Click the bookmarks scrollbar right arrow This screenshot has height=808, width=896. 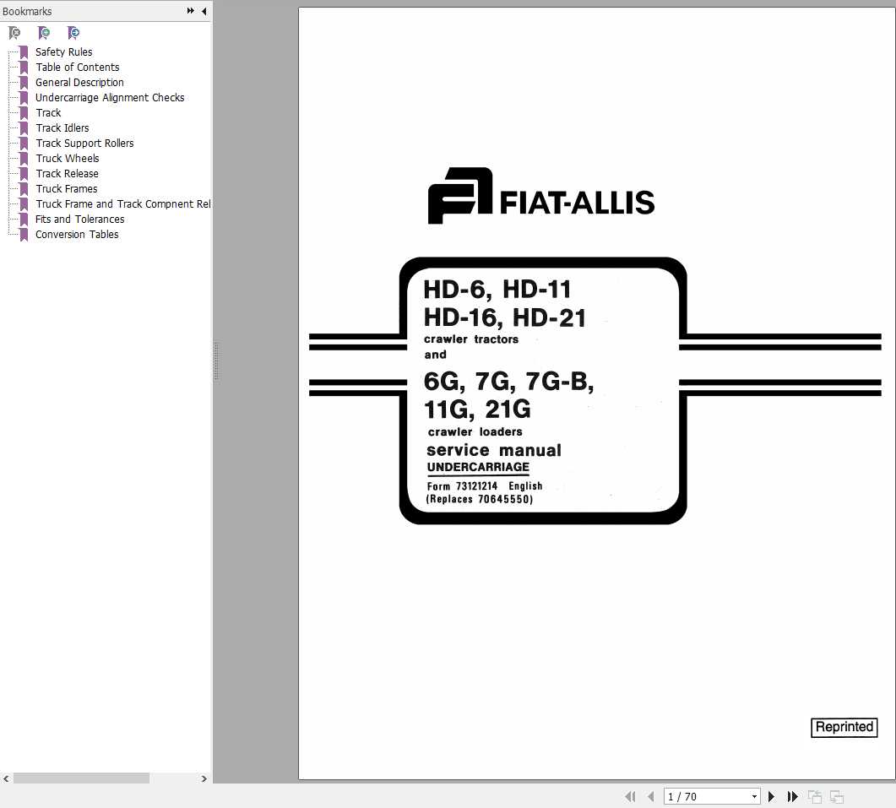(204, 778)
